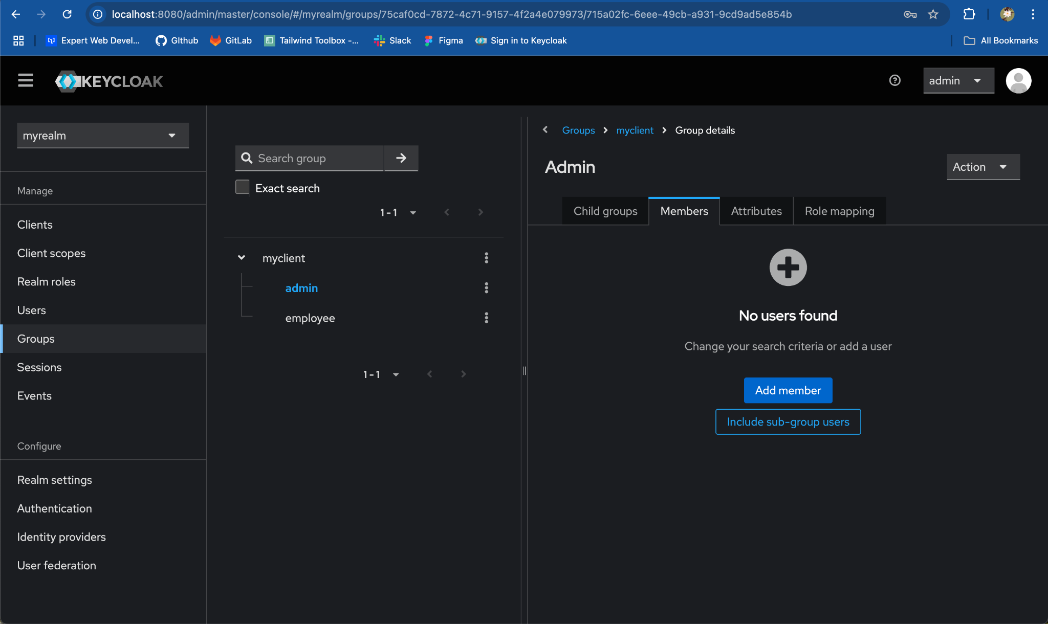Open the hamburger navigation menu
Image resolution: width=1048 pixels, height=624 pixels.
26,80
